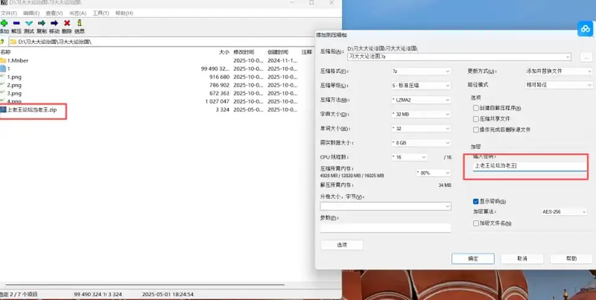Expand the memory usage dropdown showing 80%
The width and height of the screenshot is (596, 300).
coord(433,173)
